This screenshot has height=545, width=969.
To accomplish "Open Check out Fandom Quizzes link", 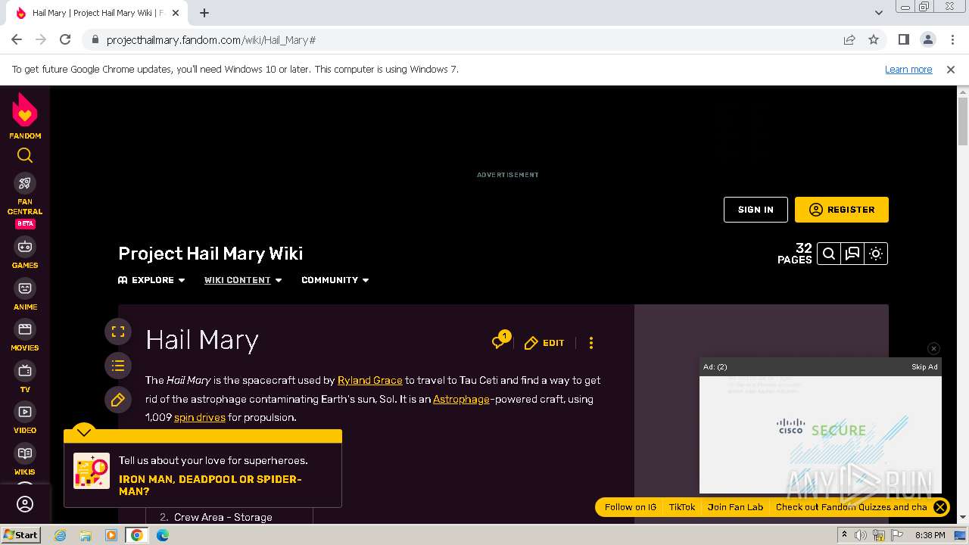I will tap(851, 507).
